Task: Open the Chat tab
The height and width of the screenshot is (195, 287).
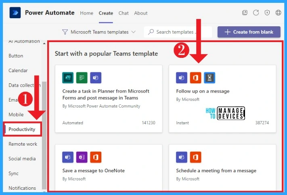Action: [x=124, y=13]
